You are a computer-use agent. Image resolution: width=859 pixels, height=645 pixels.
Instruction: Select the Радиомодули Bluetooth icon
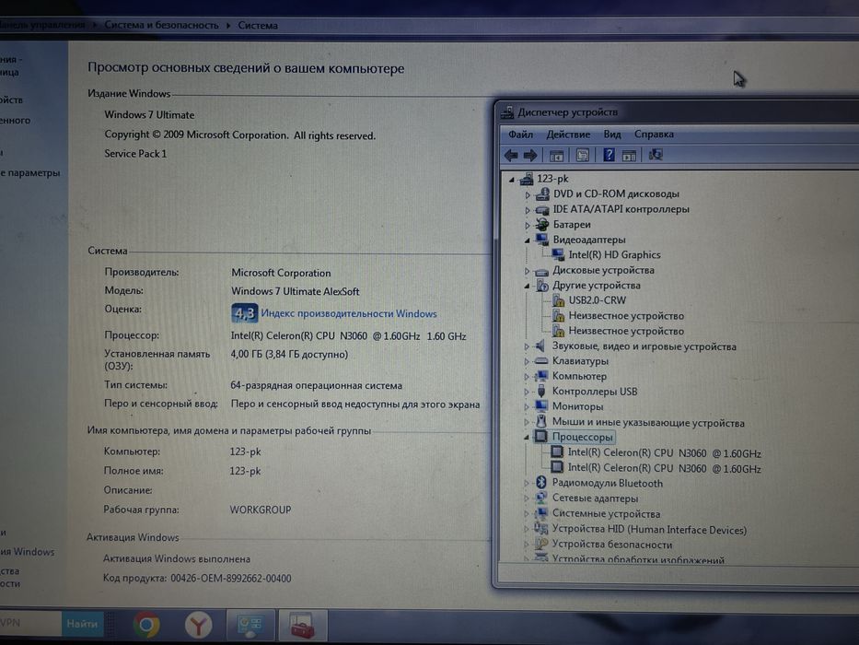click(540, 482)
